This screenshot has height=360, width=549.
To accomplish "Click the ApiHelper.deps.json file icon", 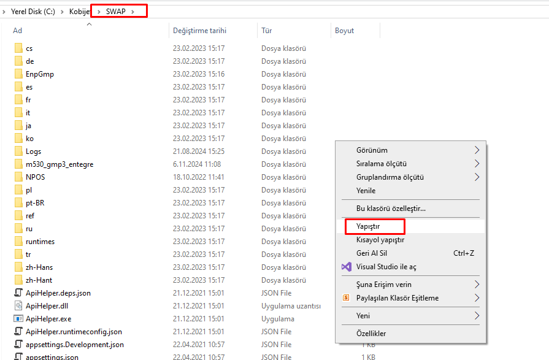I will click(x=18, y=293).
